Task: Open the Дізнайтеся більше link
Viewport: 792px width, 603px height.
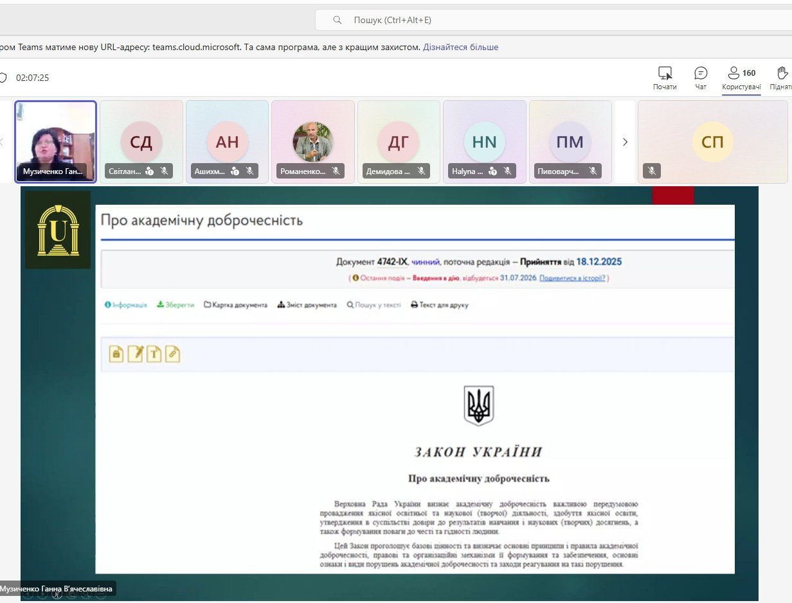Action: point(460,47)
